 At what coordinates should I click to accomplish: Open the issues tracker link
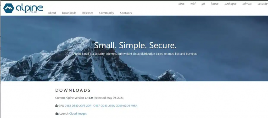(x=215, y=4)
